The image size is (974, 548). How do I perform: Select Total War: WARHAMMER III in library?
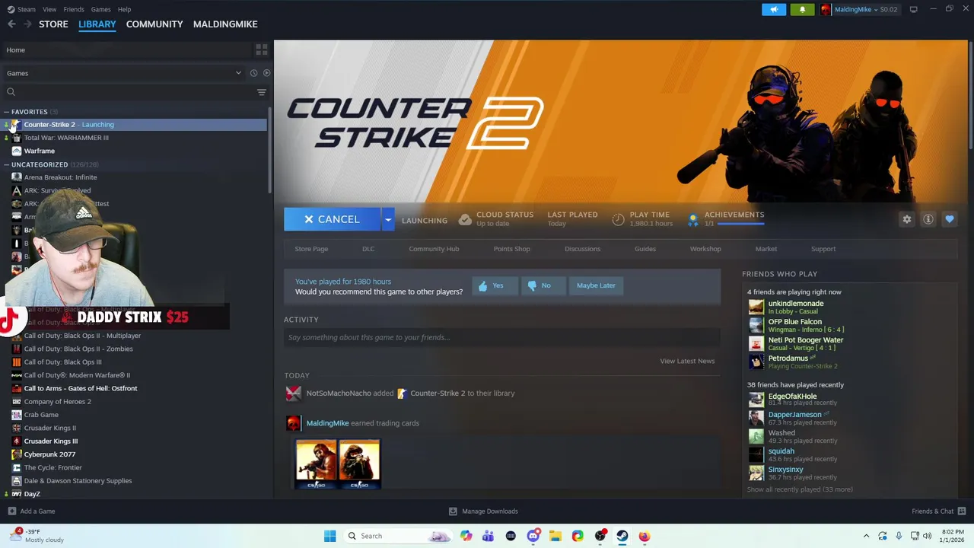(x=66, y=138)
